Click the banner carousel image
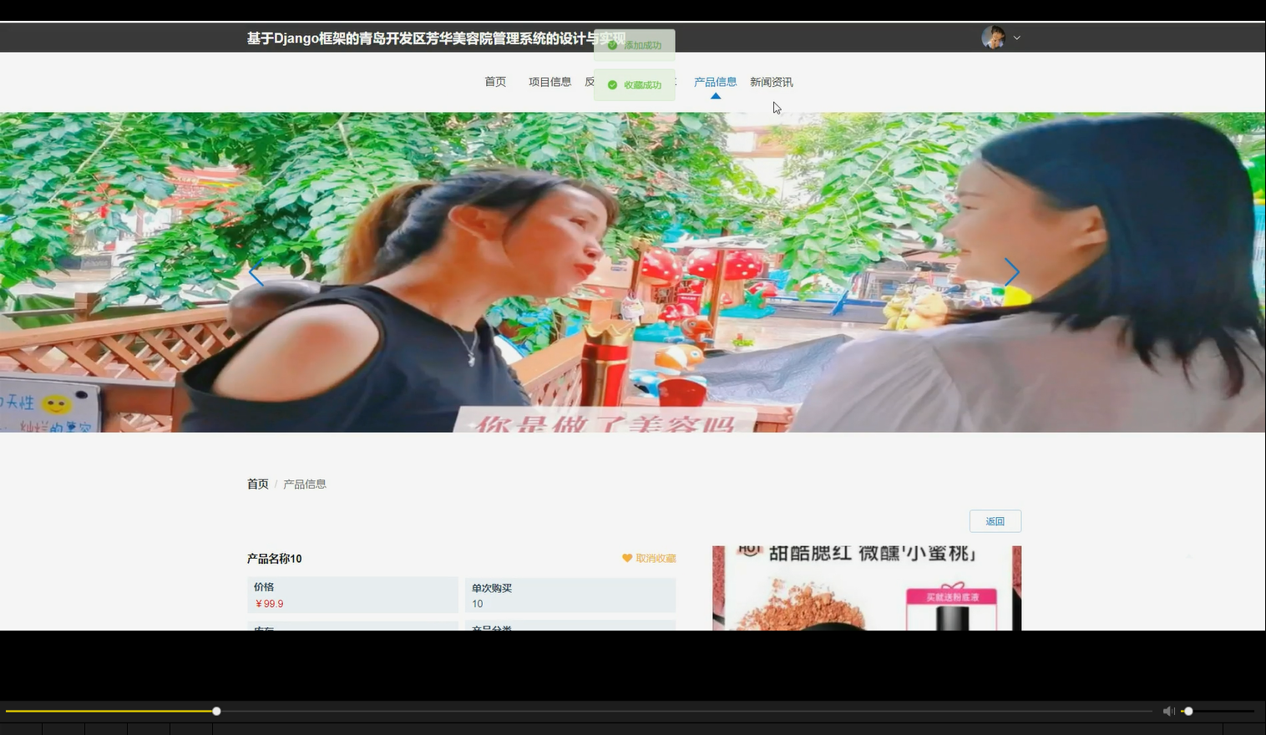 click(x=633, y=272)
